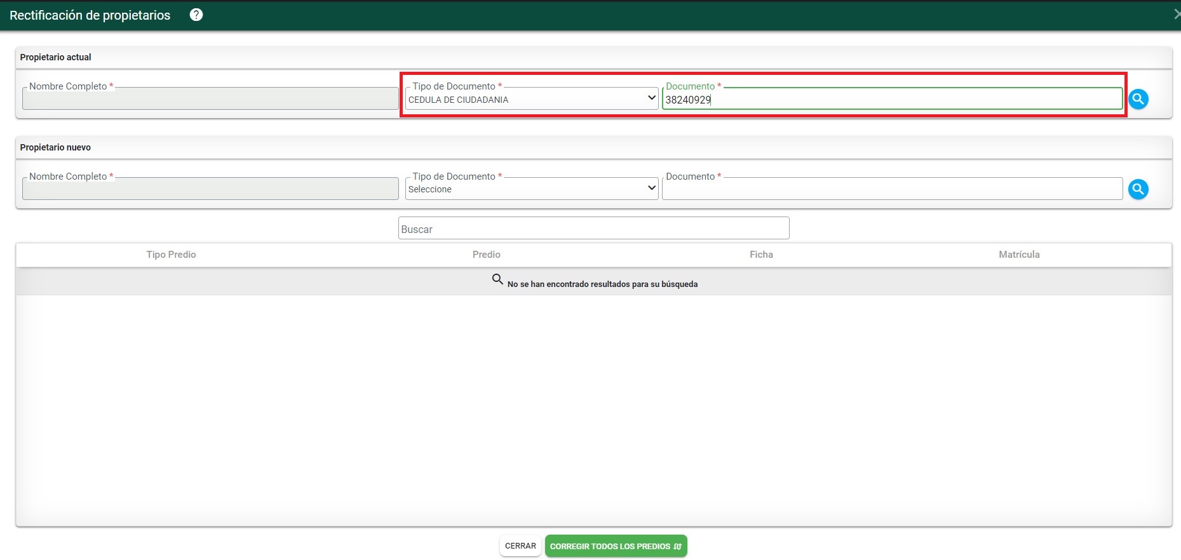Click CORREGIR TODOS LOS PREDIOS button

tap(616, 546)
